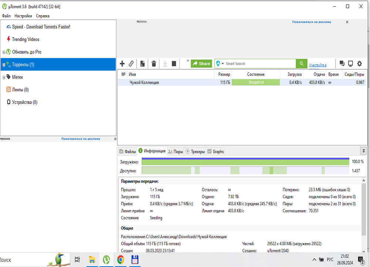Show more toolbar items chevron
The height and width of the screenshot is (267, 370).
point(188,61)
